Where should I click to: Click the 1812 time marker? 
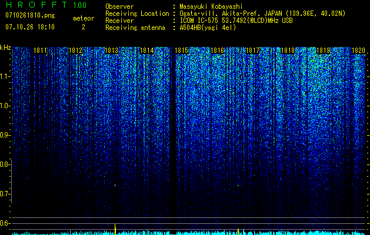tap(75, 51)
